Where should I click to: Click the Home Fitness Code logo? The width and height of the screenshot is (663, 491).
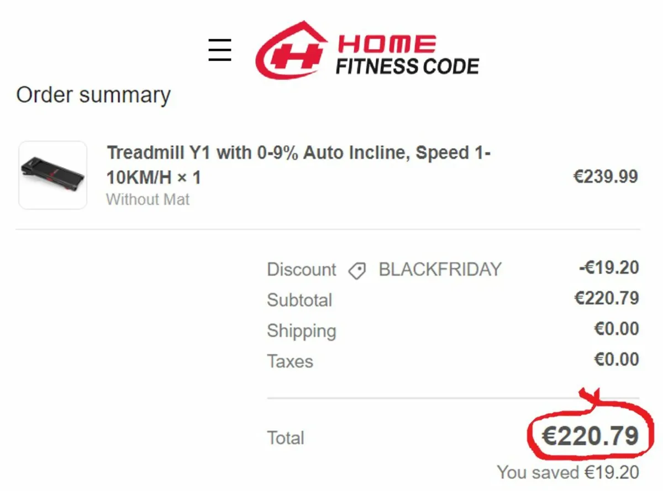click(x=367, y=51)
